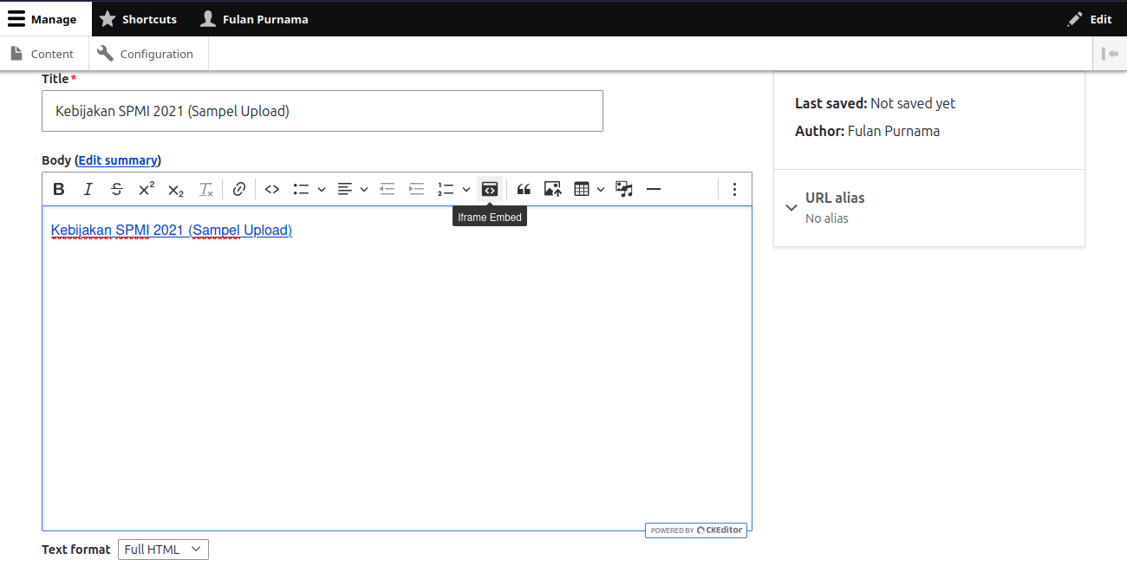Insert a numbered list
Screen dimensions: 1127x566
point(446,189)
